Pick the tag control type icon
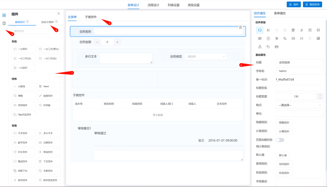Screen dimensions: 327x187 pyautogui.click(x=268, y=47)
